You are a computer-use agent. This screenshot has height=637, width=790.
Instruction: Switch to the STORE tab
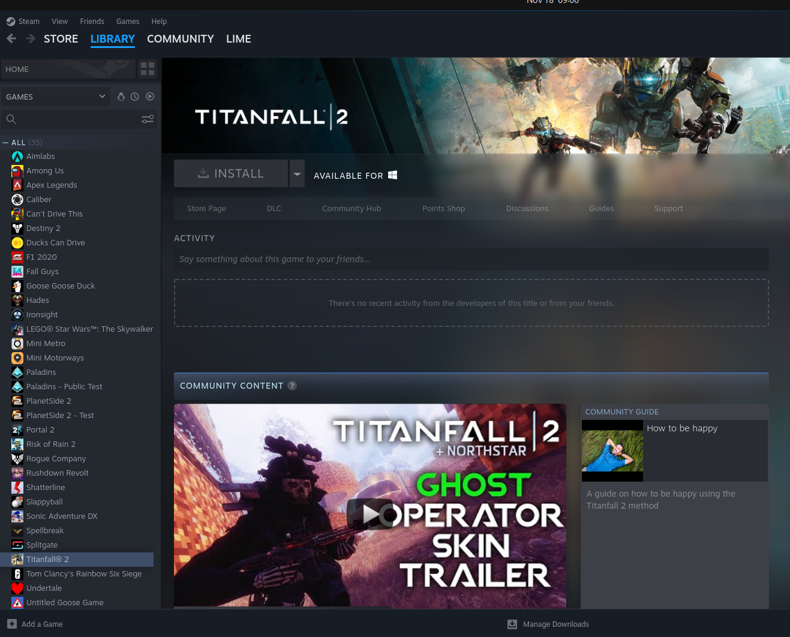(61, 39)
